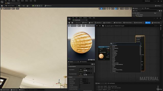Toggle Platform Stats button
Image resolution: width=163 pixels, height=91 pixels.
click(x=156, y=23)
